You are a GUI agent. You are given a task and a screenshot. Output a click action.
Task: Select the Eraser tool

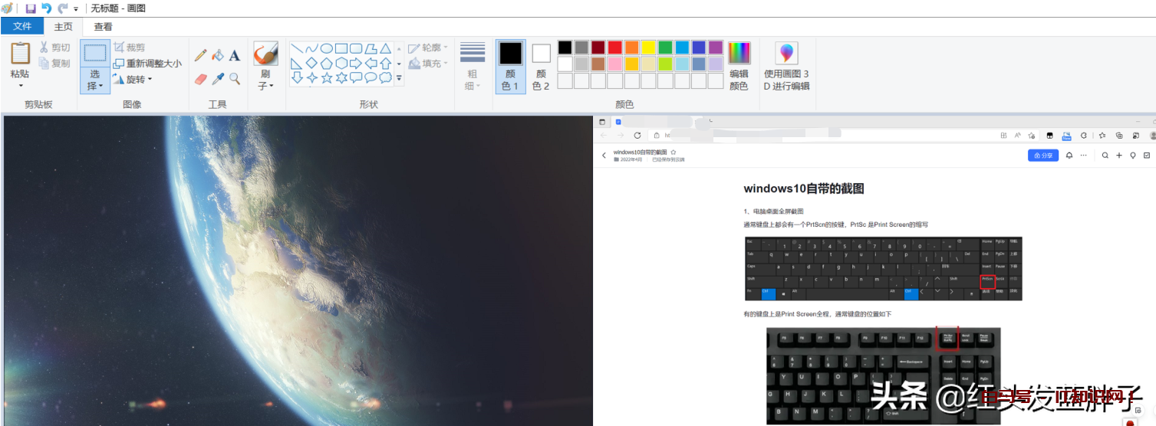200,79
